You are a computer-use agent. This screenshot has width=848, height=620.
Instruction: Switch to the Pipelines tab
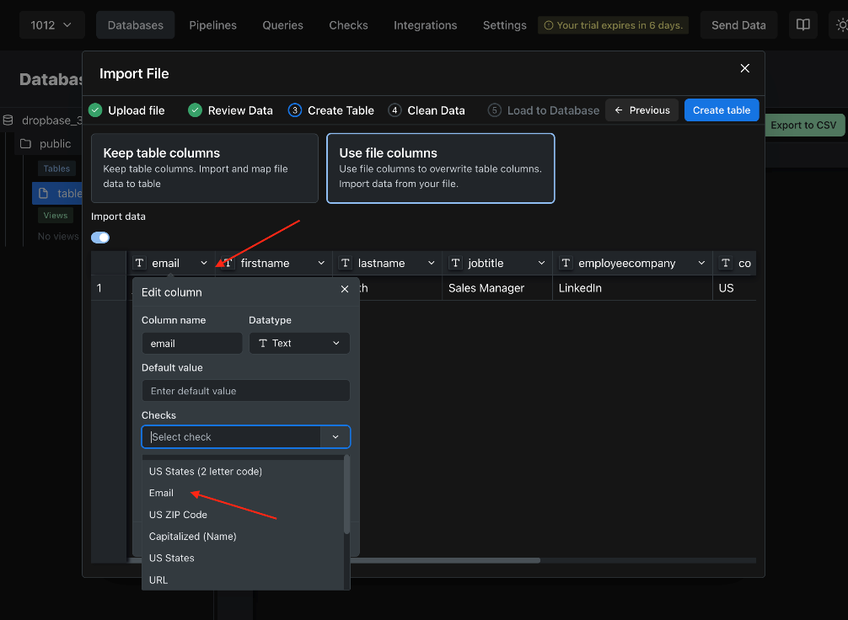[212, 25]
